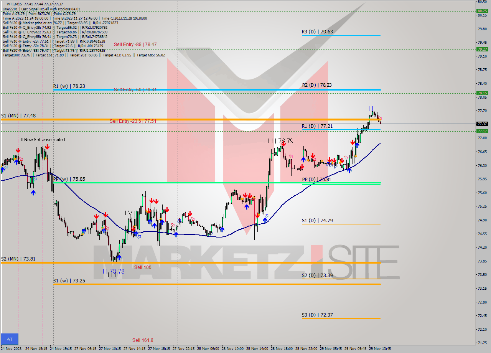Click the current price 77.37 marker
Viewport: 491px width, 353px height.
(x=482, y=124)
